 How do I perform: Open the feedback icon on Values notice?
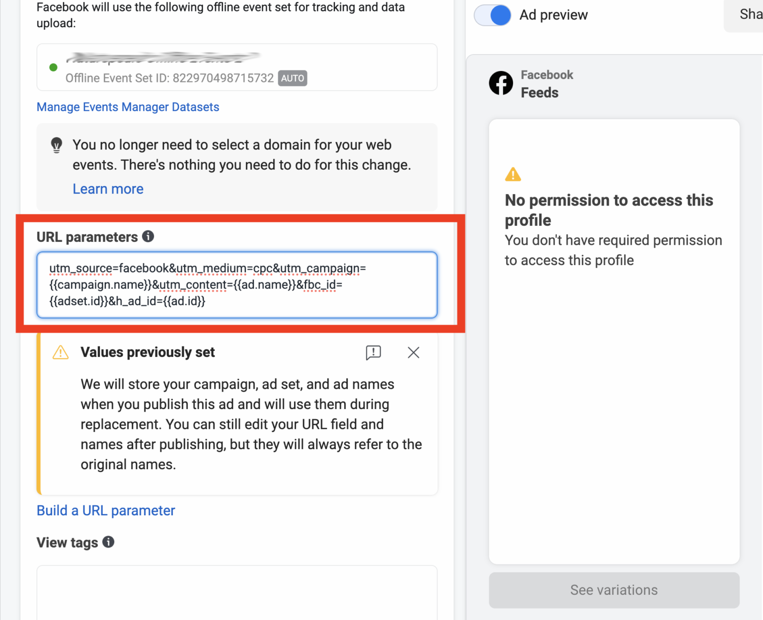tap(373, 352)
